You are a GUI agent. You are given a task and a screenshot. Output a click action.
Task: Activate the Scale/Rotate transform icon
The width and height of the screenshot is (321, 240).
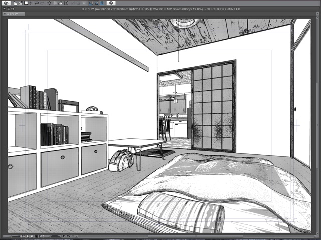click(66, 3)
